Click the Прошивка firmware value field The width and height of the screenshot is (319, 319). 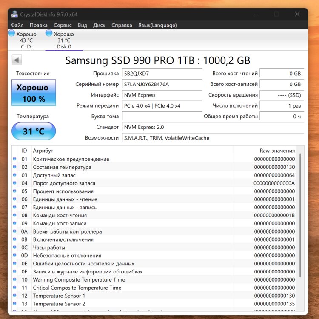click(x=162, y=74)
